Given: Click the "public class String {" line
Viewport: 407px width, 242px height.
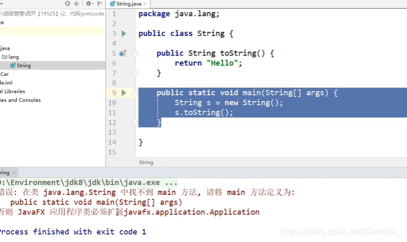Looking at the screenshot, I should pyautogui.click(x=186, y=34).
